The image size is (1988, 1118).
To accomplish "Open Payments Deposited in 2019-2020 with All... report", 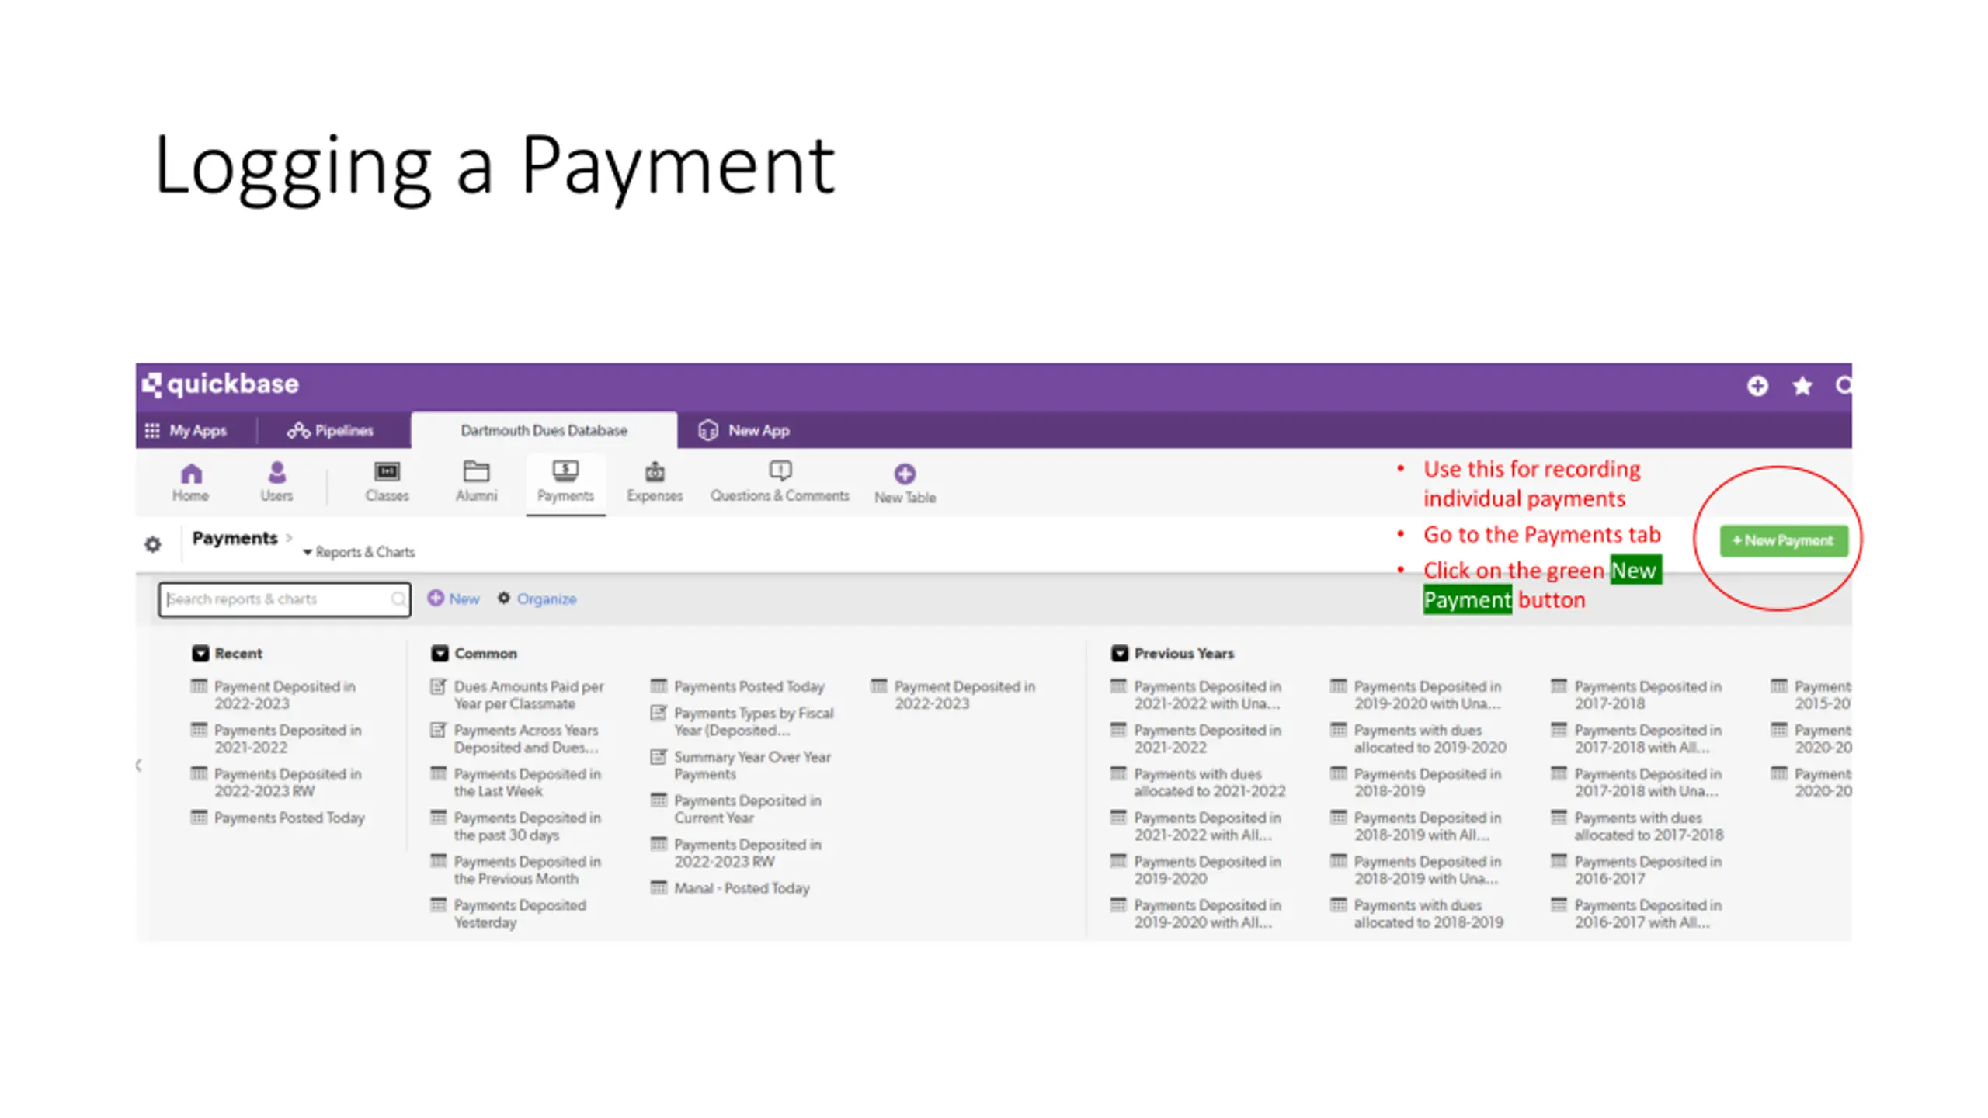I will [1208, 914].
